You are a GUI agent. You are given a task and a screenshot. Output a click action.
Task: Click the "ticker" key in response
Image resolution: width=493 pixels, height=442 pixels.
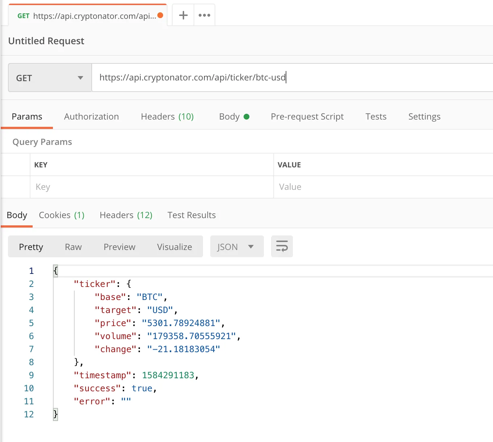pyautogui.click(x=95, y=284)
